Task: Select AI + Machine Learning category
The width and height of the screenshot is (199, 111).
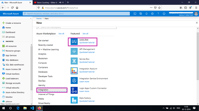Action: pos(48,50)
